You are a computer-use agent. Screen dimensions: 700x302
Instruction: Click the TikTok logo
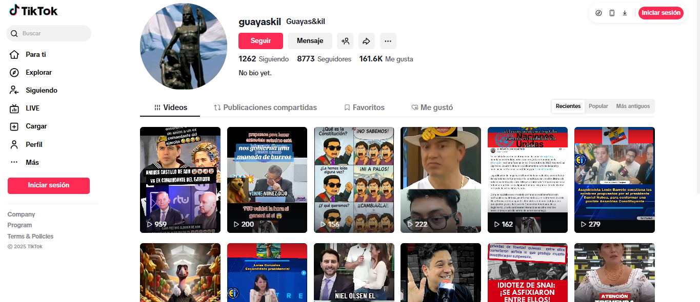(33, 11)
